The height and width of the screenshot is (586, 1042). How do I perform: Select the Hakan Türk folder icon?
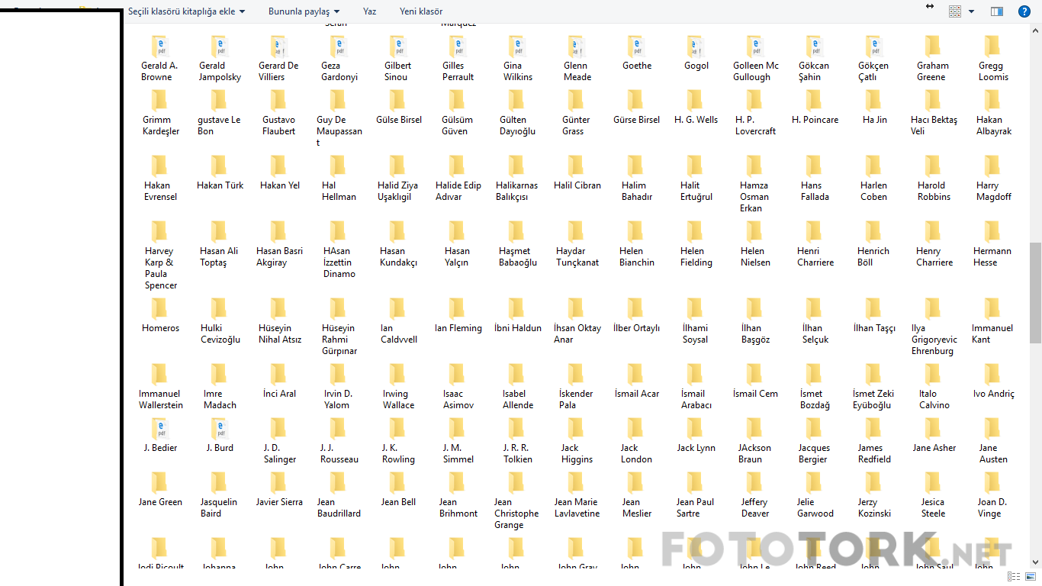coord(219,166)
